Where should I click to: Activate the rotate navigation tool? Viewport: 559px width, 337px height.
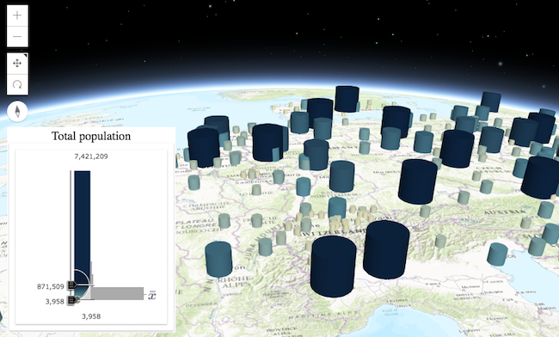click(x=17, y=84)
